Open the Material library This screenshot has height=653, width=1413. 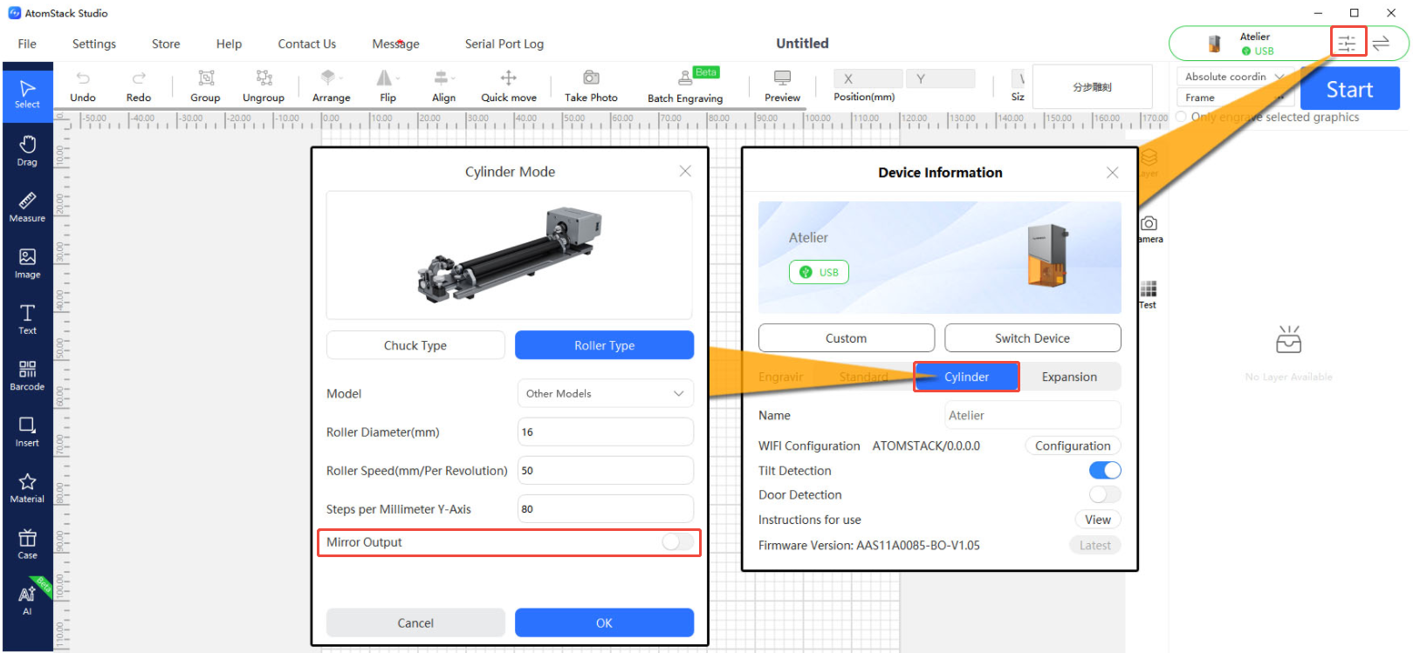coord(27,488)
